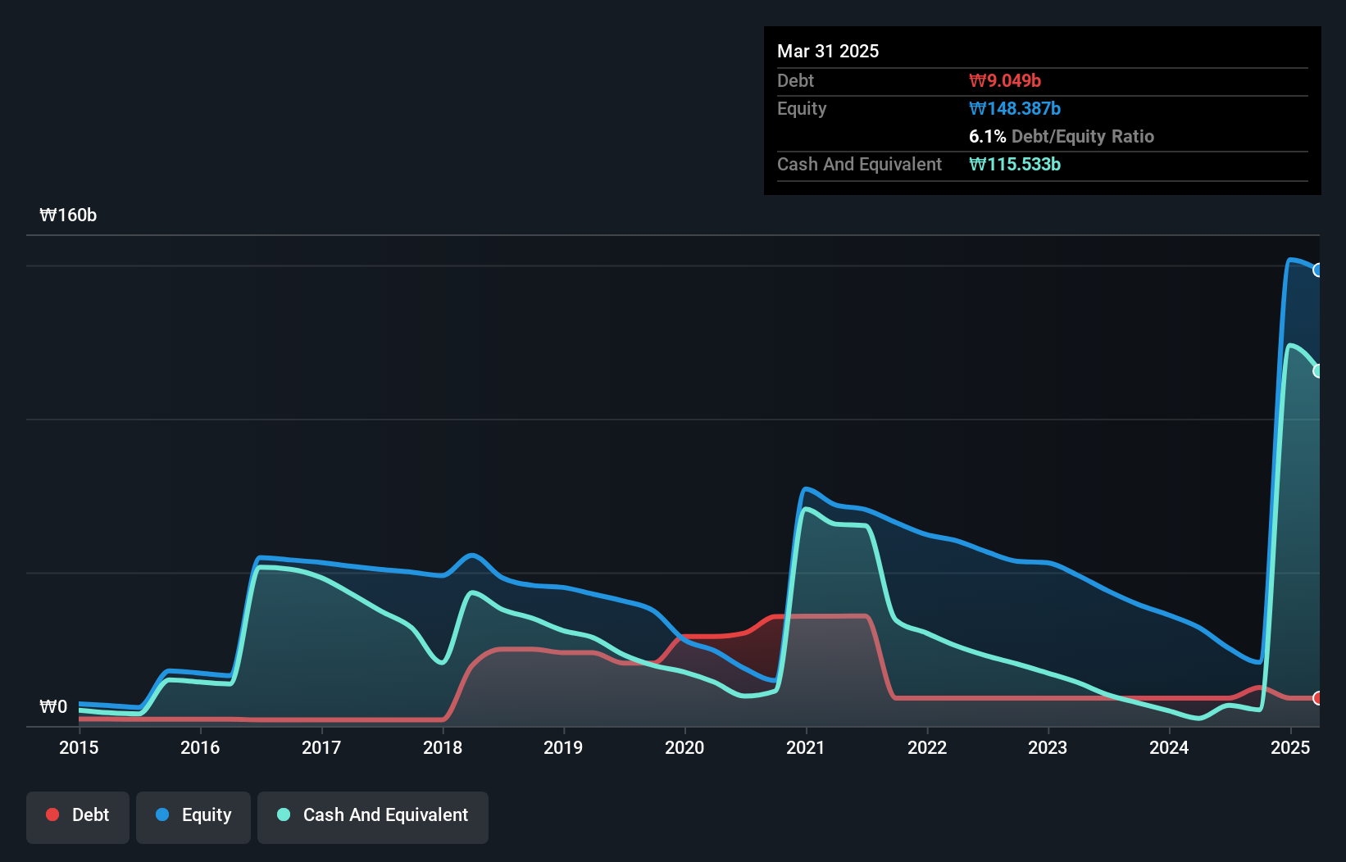The width and height of the screenshot is (1346, 862).
Task: Click the 2016 x-axis label
Action: click(200, 747)
